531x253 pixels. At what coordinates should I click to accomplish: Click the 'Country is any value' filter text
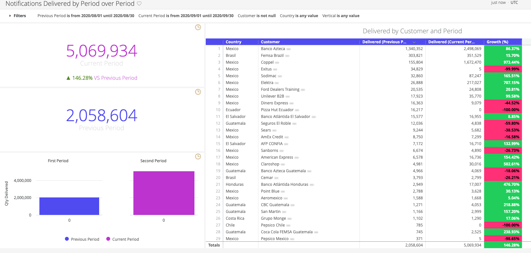coord(299,16)
